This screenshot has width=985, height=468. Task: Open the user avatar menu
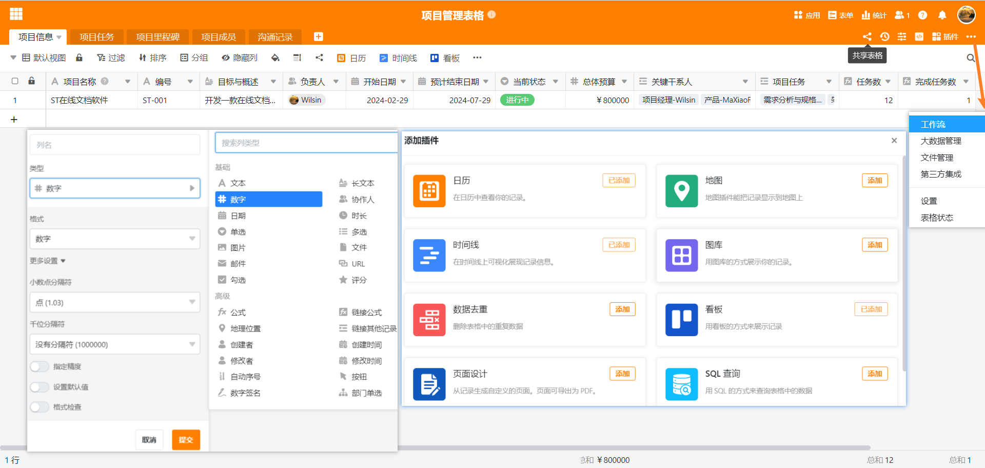[966, 14]
